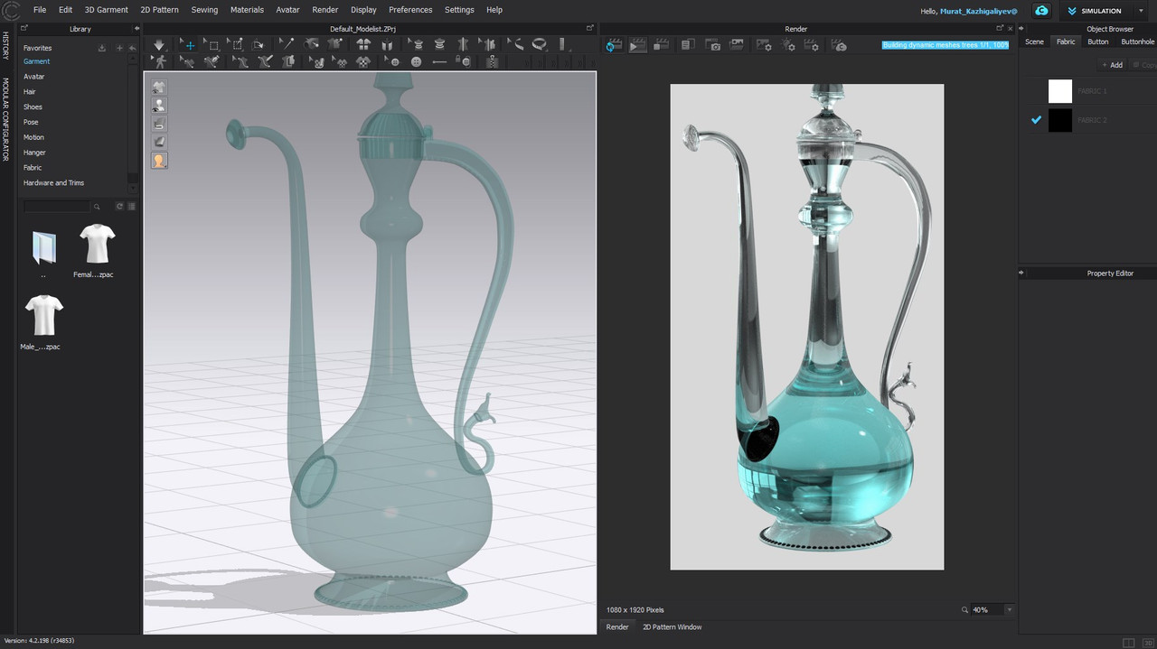Open the File menu
Image resolution: width=1157 pixels, height=649 pixels.
[40, 10]
